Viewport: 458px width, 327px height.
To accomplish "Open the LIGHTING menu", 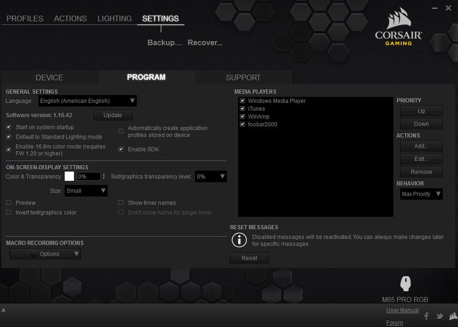I will click(114, 19).
